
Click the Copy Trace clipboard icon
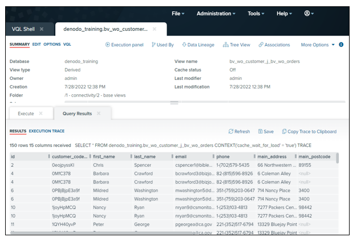pyautogui.click(x=284, y=131)
